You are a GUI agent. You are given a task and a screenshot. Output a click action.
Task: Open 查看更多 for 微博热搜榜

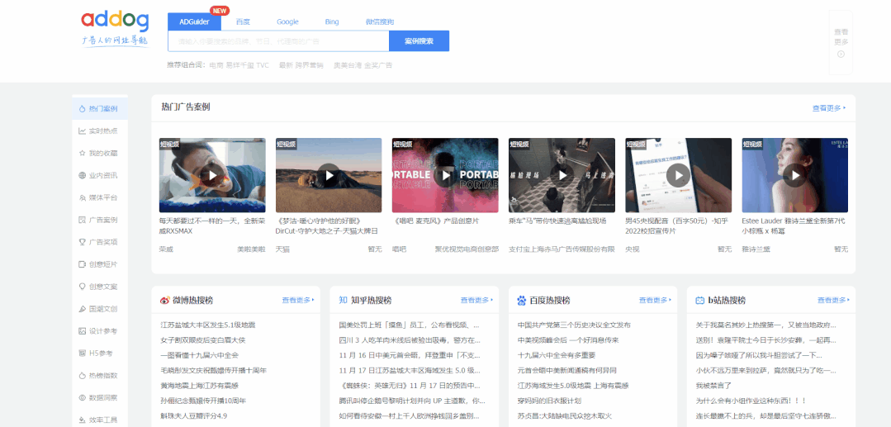298,300
